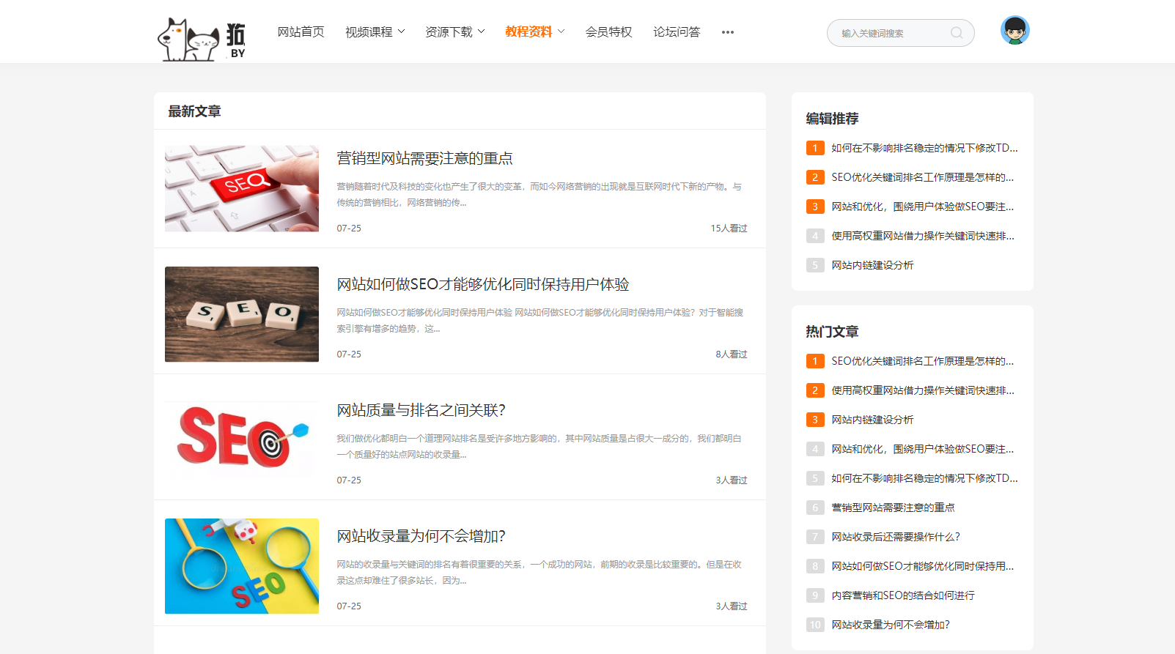Click excerpt text beginning 营销随着时代及科技的变化
This screenshot has height=654, width=1175.
[x=539, y=195]
